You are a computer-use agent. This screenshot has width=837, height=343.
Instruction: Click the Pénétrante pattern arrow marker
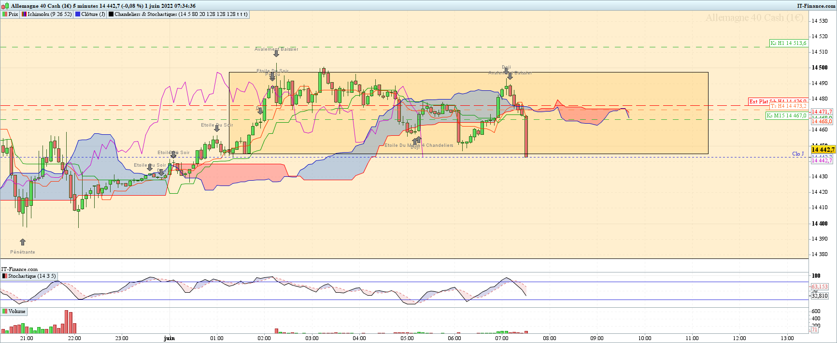(23, 242)
